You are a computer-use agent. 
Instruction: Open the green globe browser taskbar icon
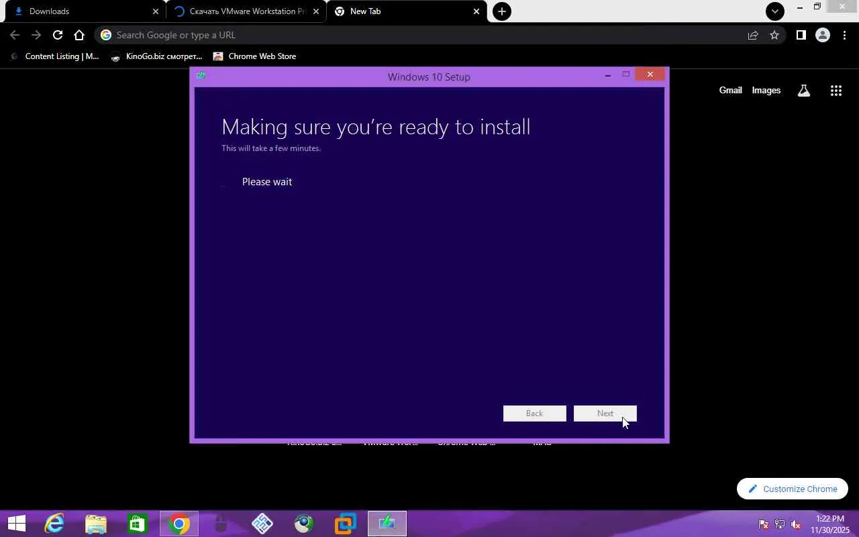point(304,524)
